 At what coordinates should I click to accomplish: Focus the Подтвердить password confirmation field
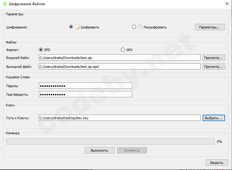[85, 94]
